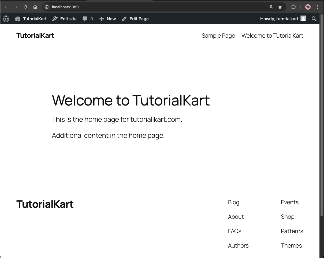Open the Sample Page link
324x258 pixels.
pyautogui.click(x=218, y=36)
